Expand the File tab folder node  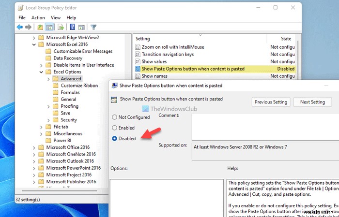point(41,127)
